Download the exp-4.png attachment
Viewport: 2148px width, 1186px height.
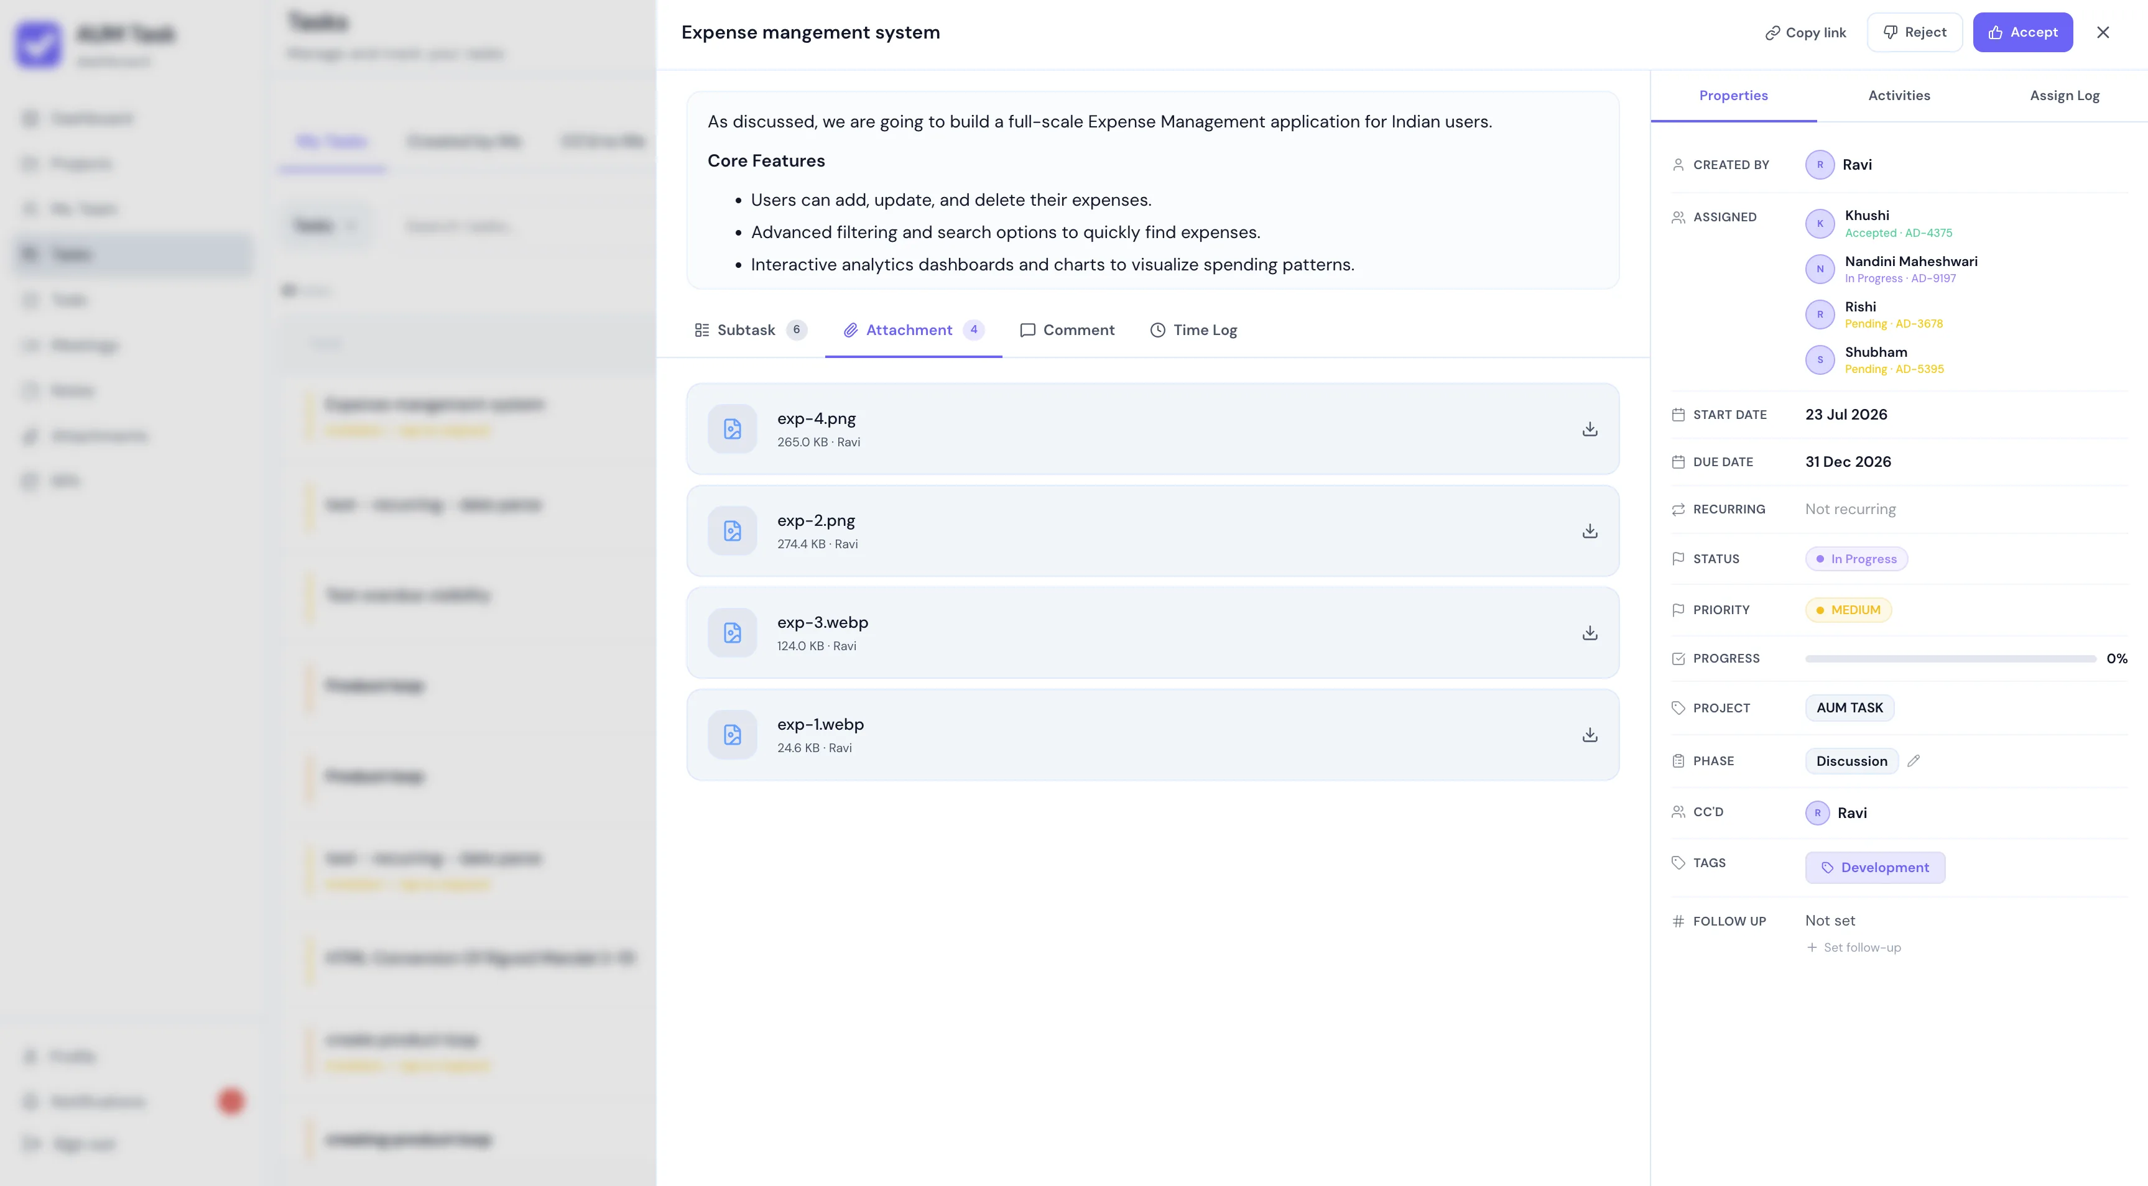point(1590,430)
